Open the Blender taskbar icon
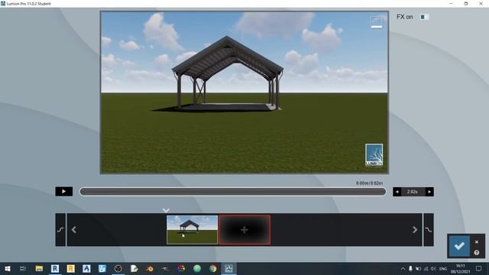The width and height of the screenshot is (489, 275). click(x=150, y=268)
